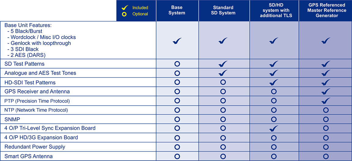This screenshot has height=161, width=352.
Task: Click the Base Unit Features checkmark under Base System
Action: tap(177, 41)
